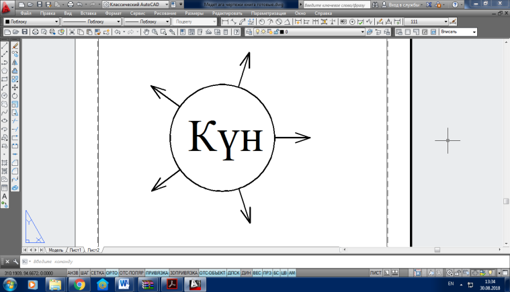Select the Mirror tool
The width and height of the screenshot is (510, 292).
click(15, 62)
